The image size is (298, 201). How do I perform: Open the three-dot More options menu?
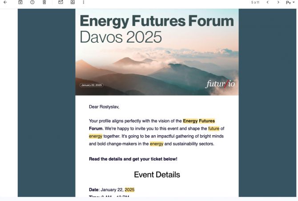[x=84, y=2]
